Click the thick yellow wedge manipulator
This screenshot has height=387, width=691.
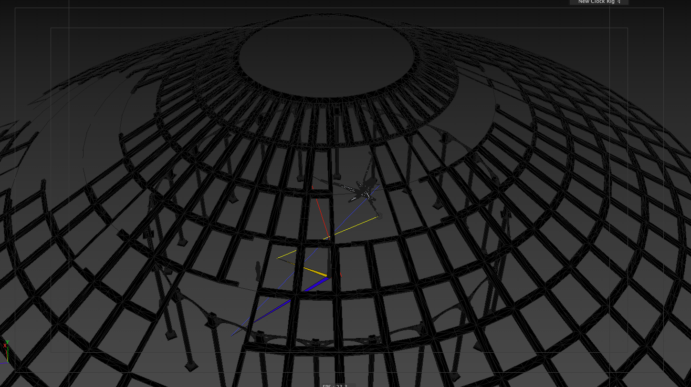pyautogui.click(x=315, y=271)
